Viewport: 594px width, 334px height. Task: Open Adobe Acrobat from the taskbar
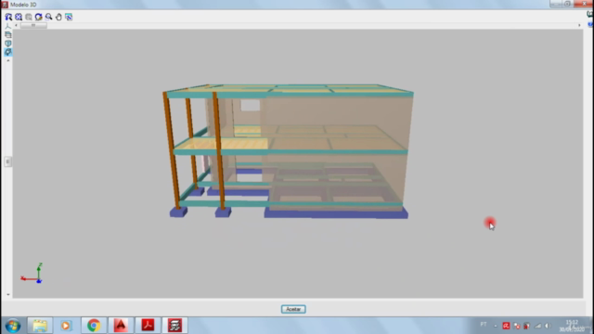148,326
